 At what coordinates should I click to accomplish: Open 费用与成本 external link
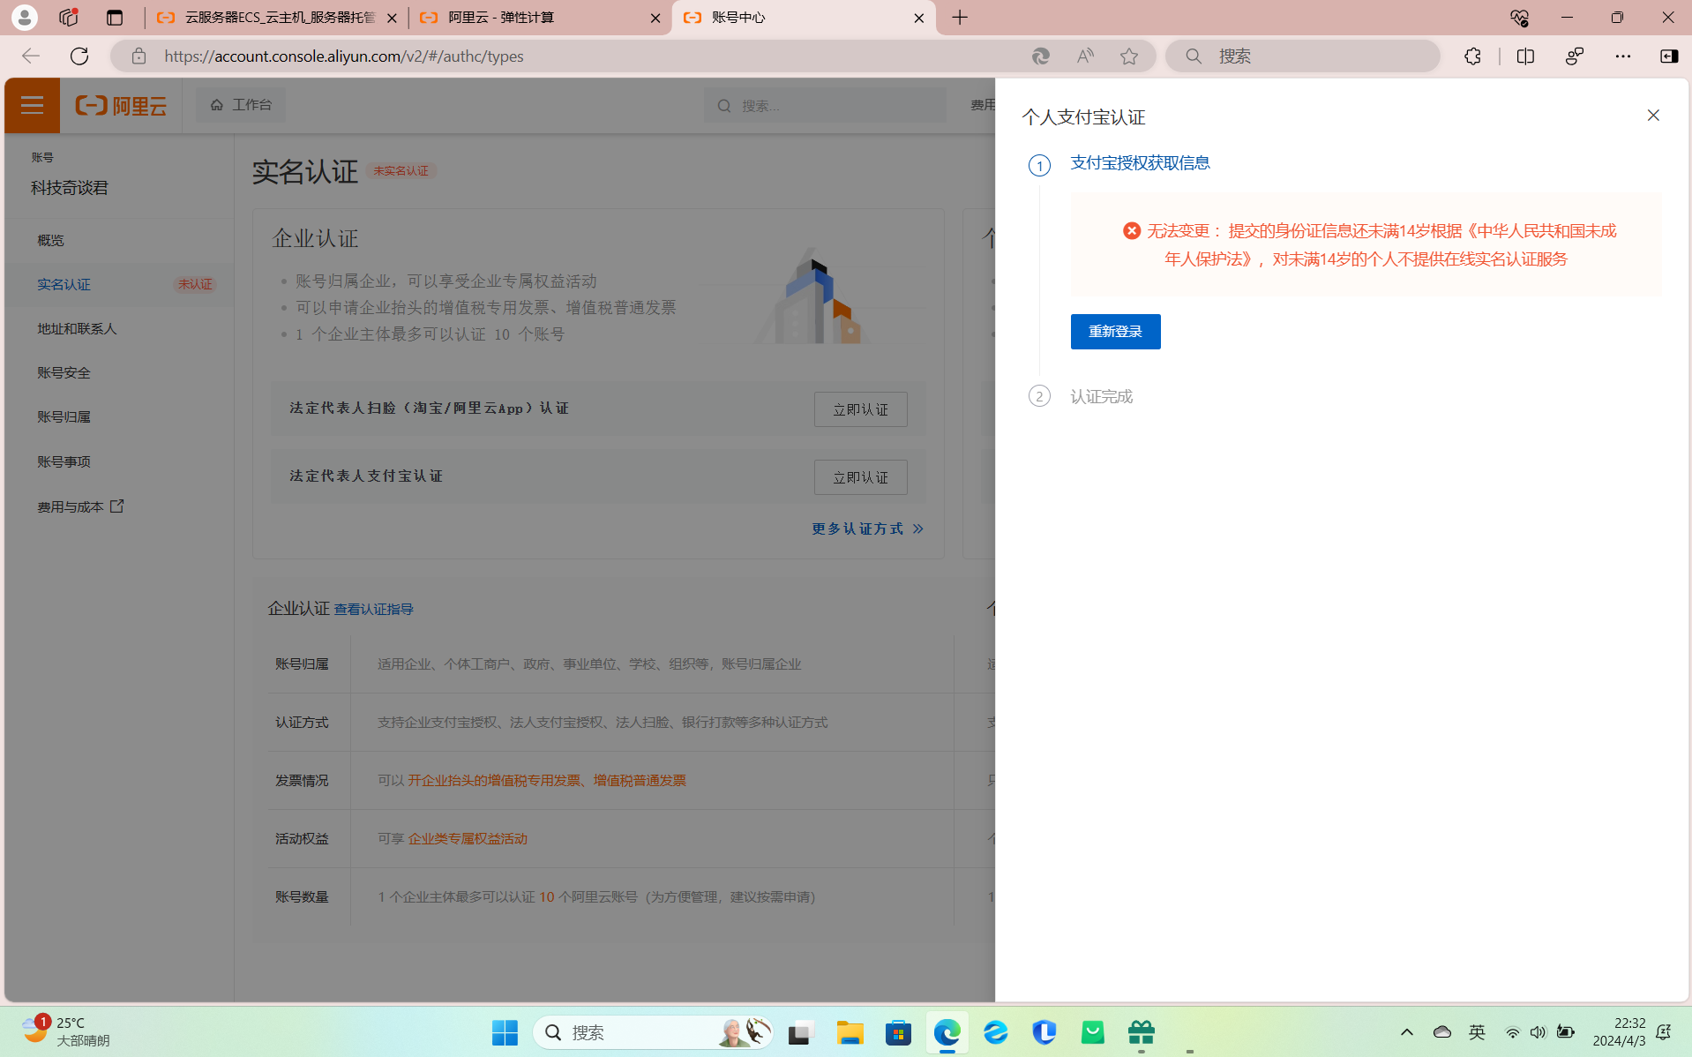click(x=79, y=507)
